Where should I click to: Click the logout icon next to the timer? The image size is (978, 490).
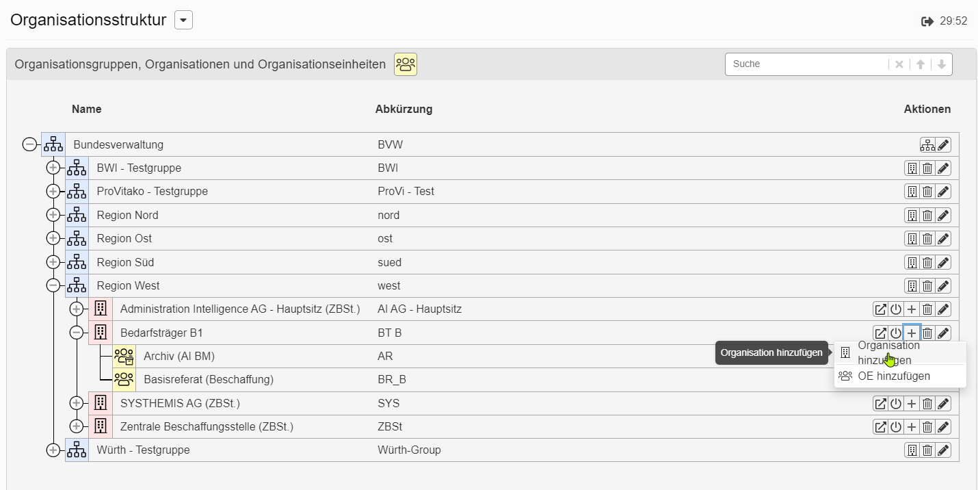point(927,21)
